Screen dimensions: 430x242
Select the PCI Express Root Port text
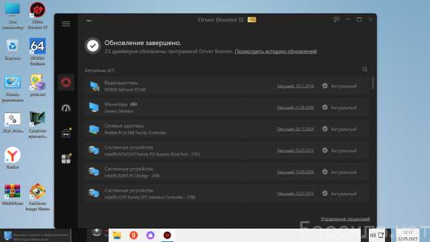click(x=153, y=154)
